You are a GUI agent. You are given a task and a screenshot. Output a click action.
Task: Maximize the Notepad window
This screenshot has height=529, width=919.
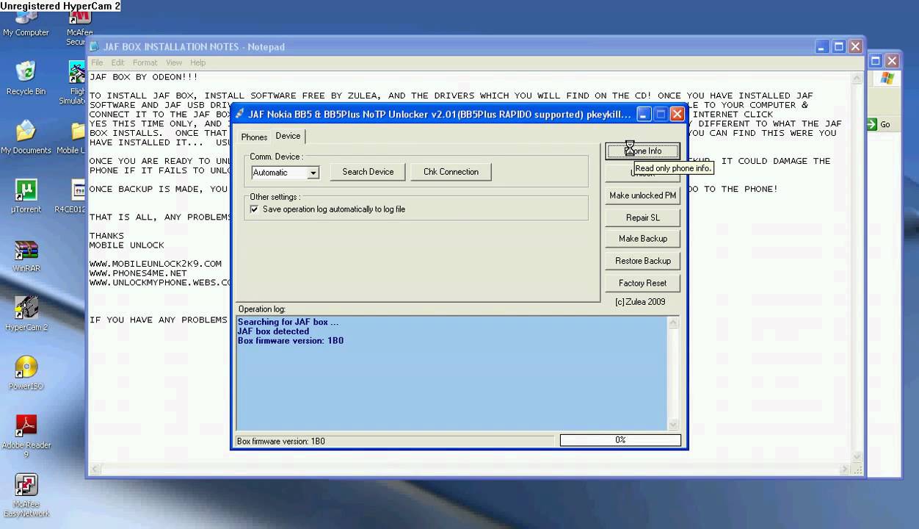click(x=839, y=46)
